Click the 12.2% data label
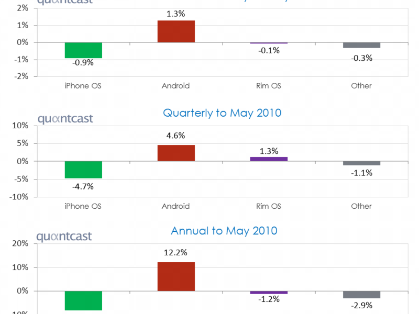Viewport: 419px width, 314px height. point(176,252)
